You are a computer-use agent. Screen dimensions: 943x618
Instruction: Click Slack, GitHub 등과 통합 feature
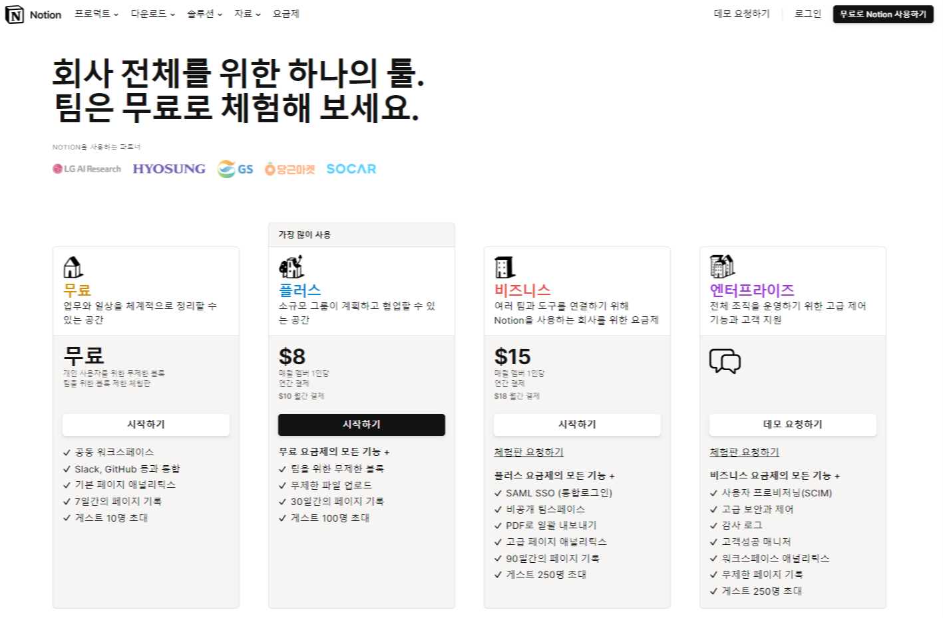(x=127, y=469)
